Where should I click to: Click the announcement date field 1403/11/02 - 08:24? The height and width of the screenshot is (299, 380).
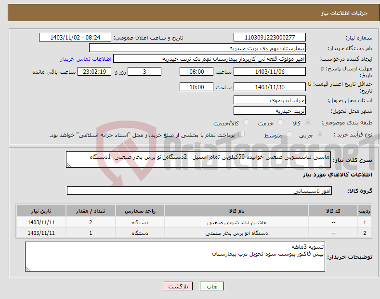pos(75,38)
